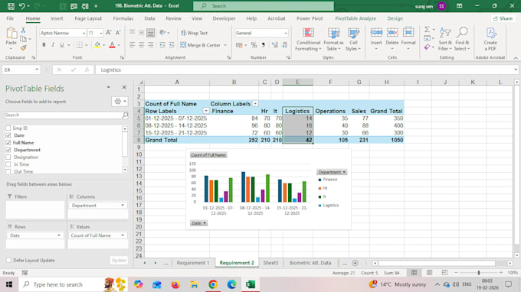Uncheck the Date field
The image size is (521, 292).
click(8, 135)
